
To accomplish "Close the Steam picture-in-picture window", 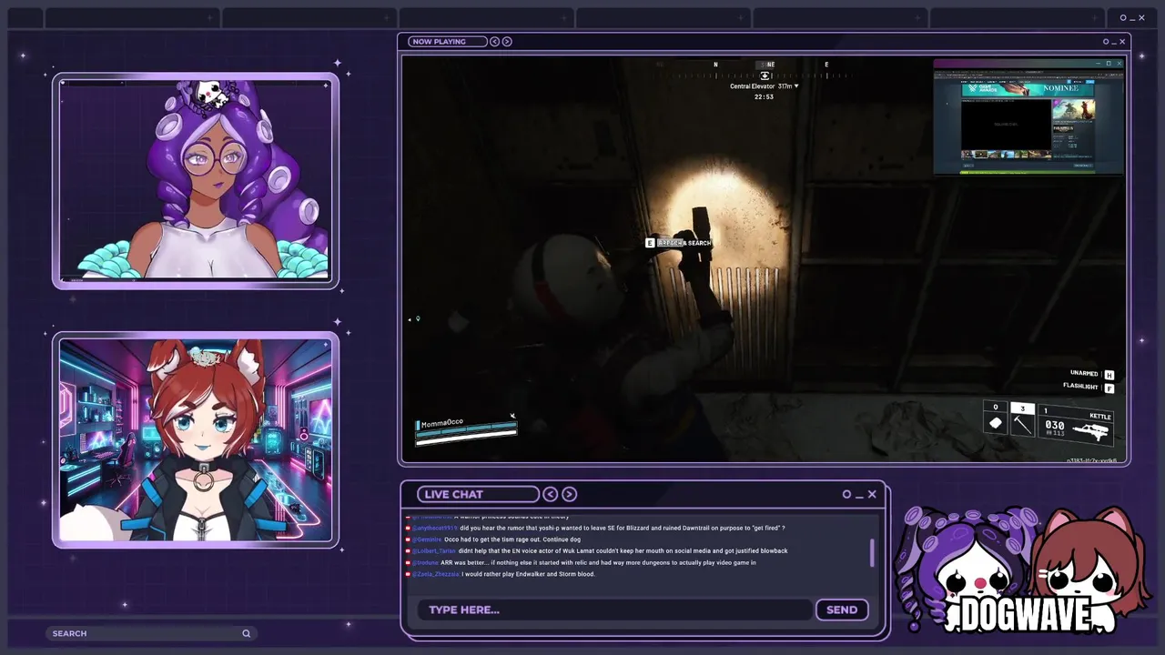I will point(1119,64).
